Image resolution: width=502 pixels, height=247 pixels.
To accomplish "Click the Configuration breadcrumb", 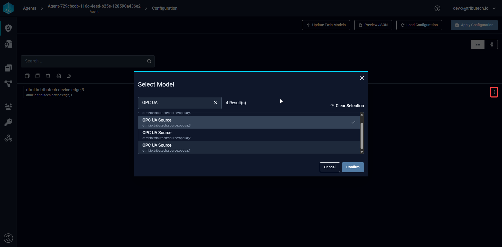I will point(165,8).
